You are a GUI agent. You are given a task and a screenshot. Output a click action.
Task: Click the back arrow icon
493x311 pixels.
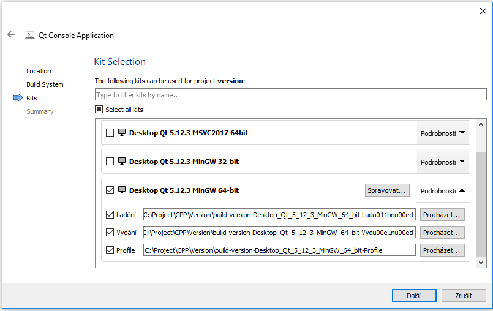[x=11, y=35]
